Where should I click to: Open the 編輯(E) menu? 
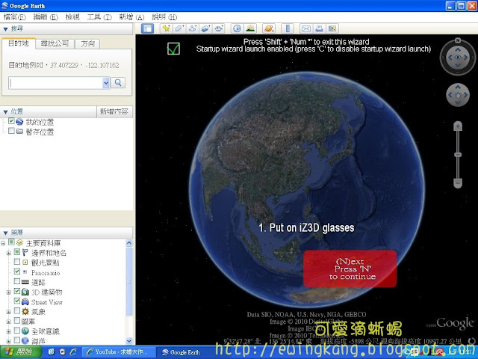click(x=46, y=17)
